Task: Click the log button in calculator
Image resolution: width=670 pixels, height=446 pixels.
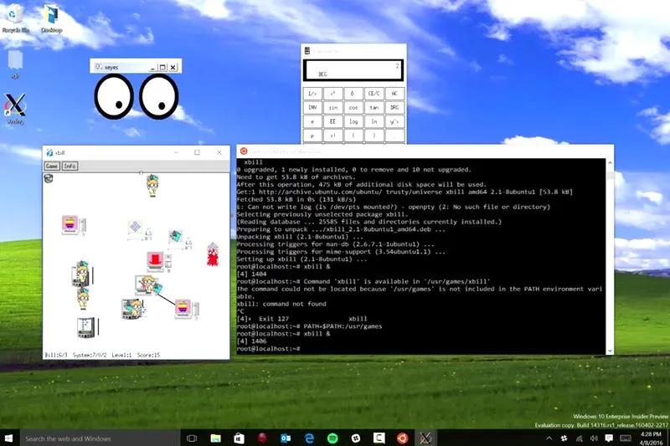Action: coord(353,121)
